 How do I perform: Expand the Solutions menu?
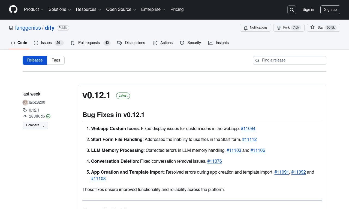60,10
